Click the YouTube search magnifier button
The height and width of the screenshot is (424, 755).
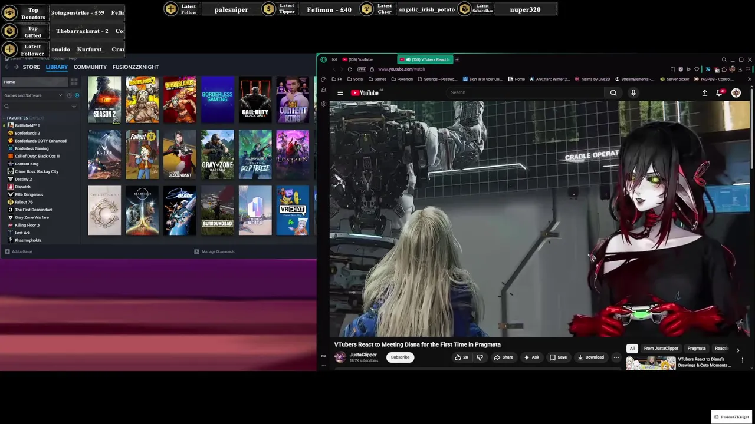click(613, 92)
